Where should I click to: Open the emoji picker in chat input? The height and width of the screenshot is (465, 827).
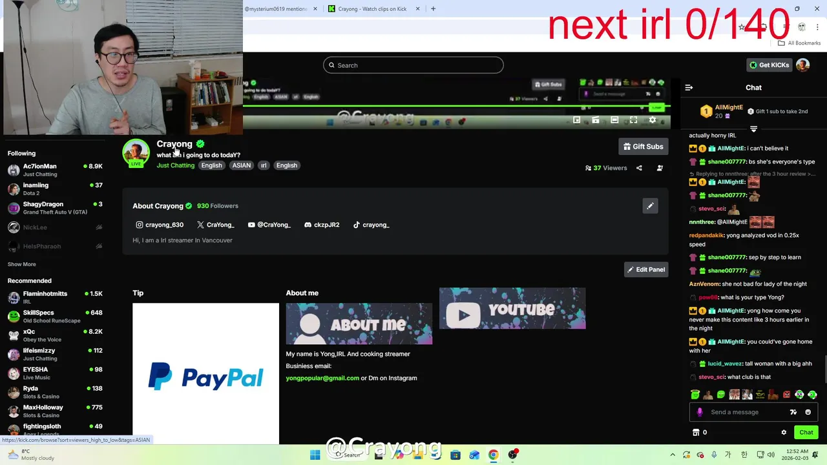coord(808,412)
